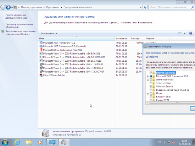Click the .NET Framework 4.7.2 (Русский) icon

[41, 46]
